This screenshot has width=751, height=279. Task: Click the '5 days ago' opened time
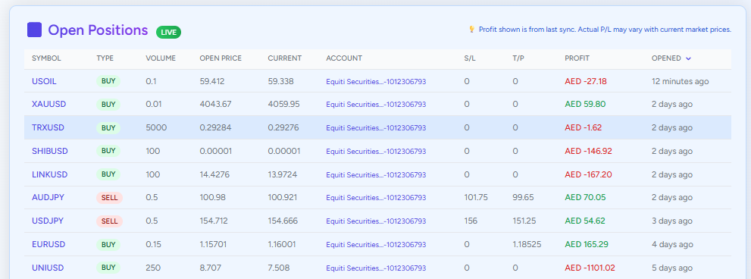[672, 268]
